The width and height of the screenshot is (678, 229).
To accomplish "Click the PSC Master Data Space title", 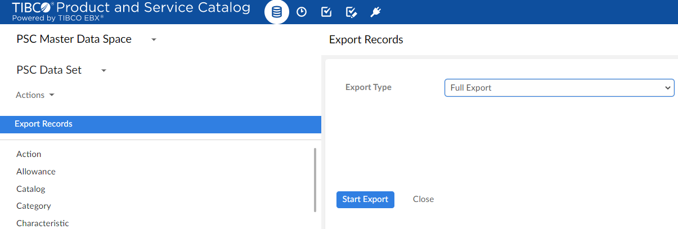I will tap(74, 39).
